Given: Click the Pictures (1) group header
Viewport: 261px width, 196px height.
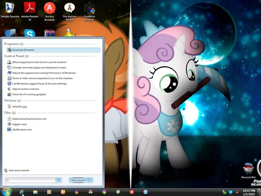Looking at the screenshot, I should pos(12,101).
